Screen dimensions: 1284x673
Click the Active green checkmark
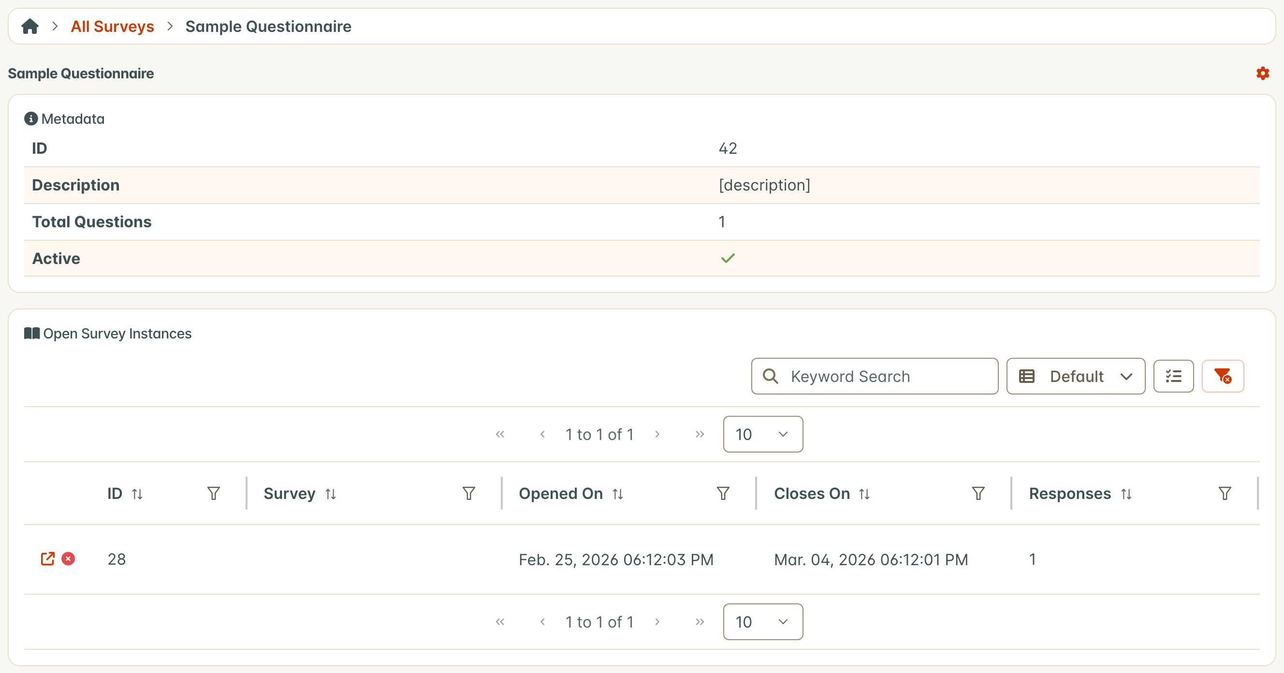[x=728, y=258]
